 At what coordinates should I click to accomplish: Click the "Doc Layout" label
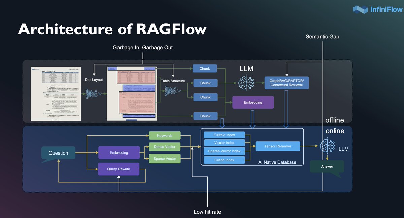click(94, 80)
